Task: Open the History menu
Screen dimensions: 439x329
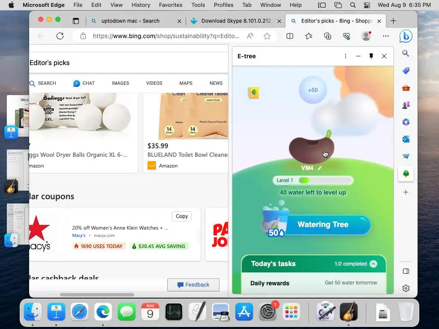Action: click(141, 5)
